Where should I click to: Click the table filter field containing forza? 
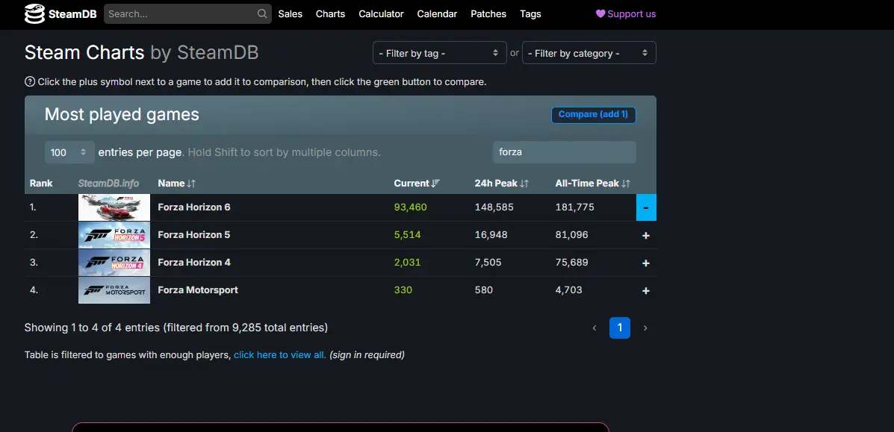565,152
